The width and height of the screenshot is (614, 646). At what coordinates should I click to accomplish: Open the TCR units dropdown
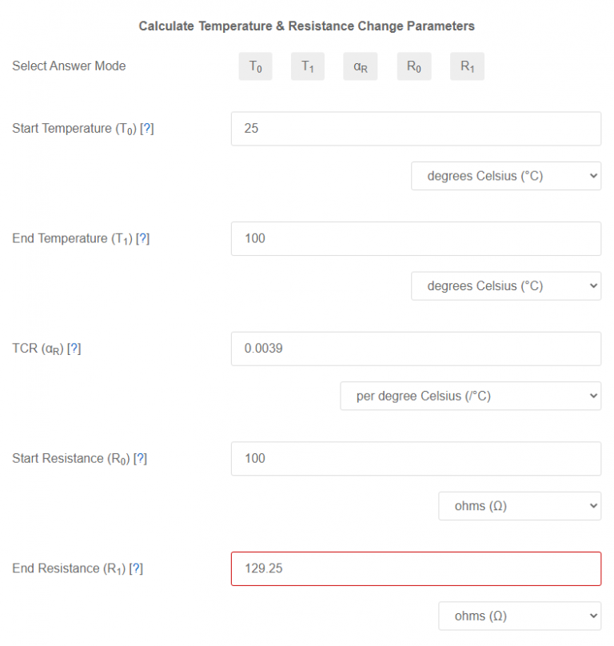(x=470, y=396)
